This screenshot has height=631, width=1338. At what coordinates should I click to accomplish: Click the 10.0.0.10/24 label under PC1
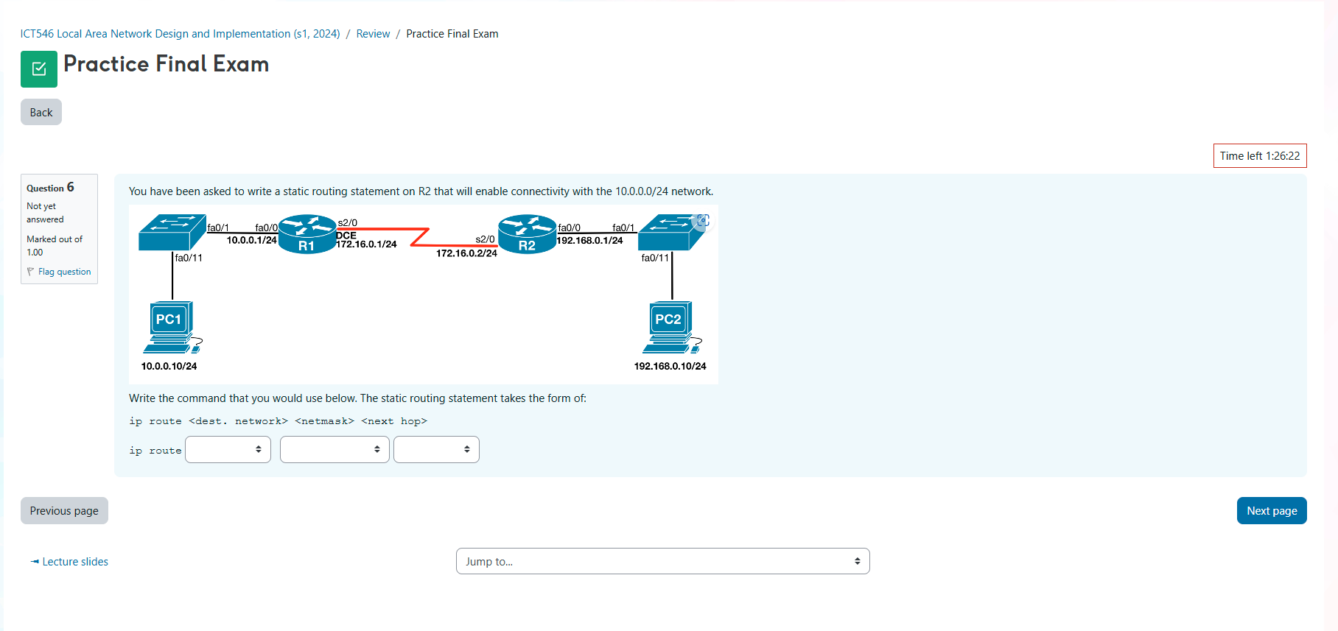pos(169,366)
